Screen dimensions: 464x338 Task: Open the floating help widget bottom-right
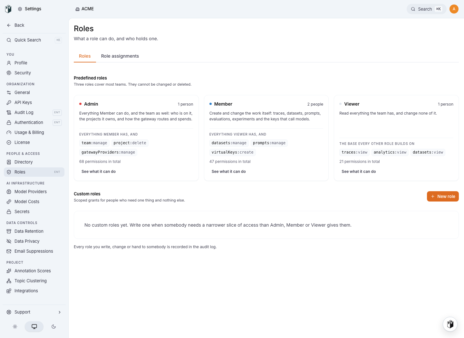[x=450, y=324]
